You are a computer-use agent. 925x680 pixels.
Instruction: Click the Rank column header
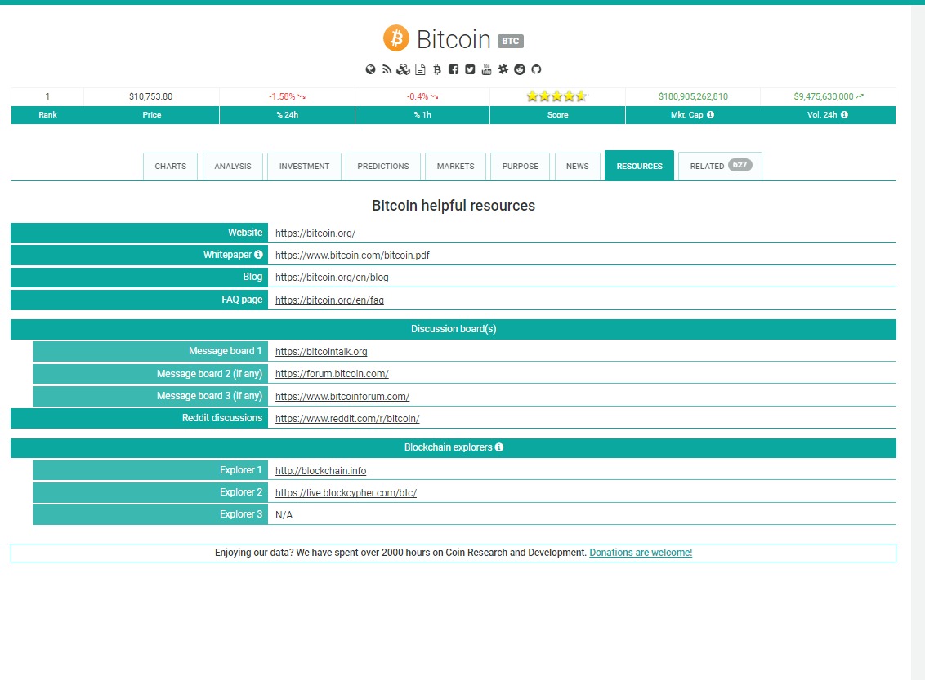coord(47,115)
